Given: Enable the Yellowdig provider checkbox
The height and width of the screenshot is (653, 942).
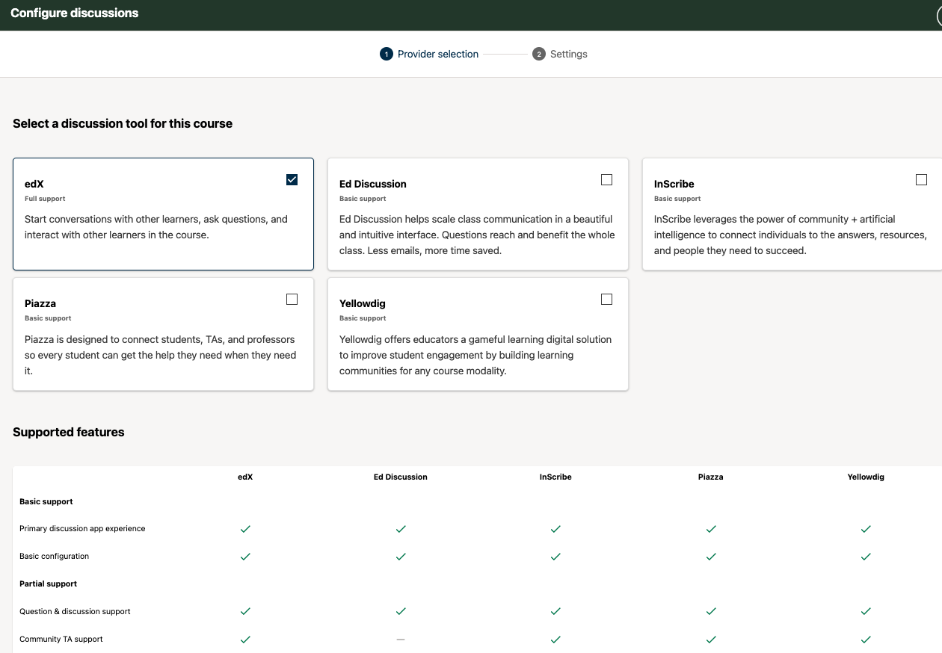Looking at the screenshot, I should pos(606,299).
